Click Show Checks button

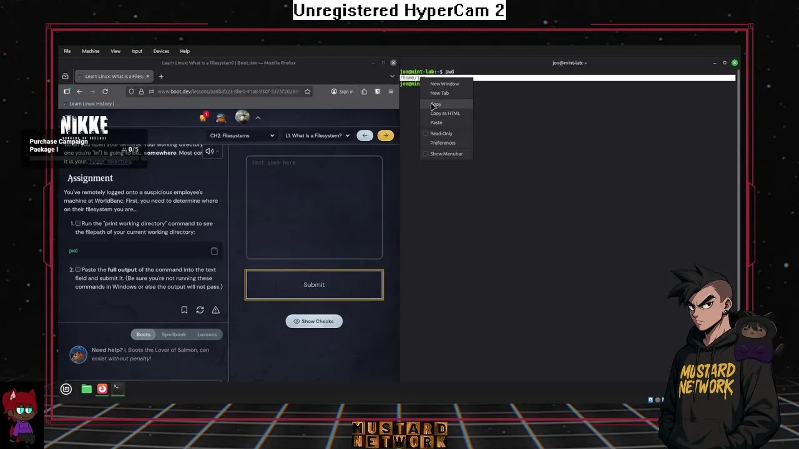tap(314, 321)
